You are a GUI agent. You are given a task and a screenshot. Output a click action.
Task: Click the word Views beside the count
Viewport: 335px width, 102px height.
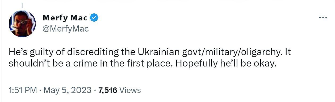click(130, 90)
